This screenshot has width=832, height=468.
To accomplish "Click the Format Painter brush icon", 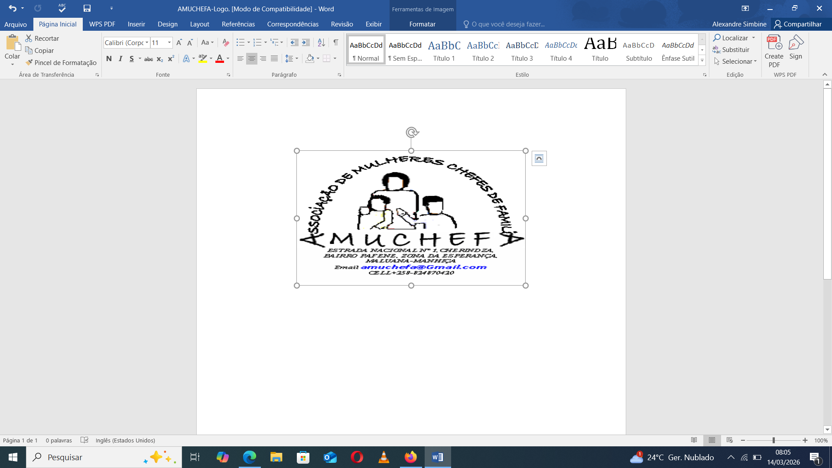I will [29, 62].
